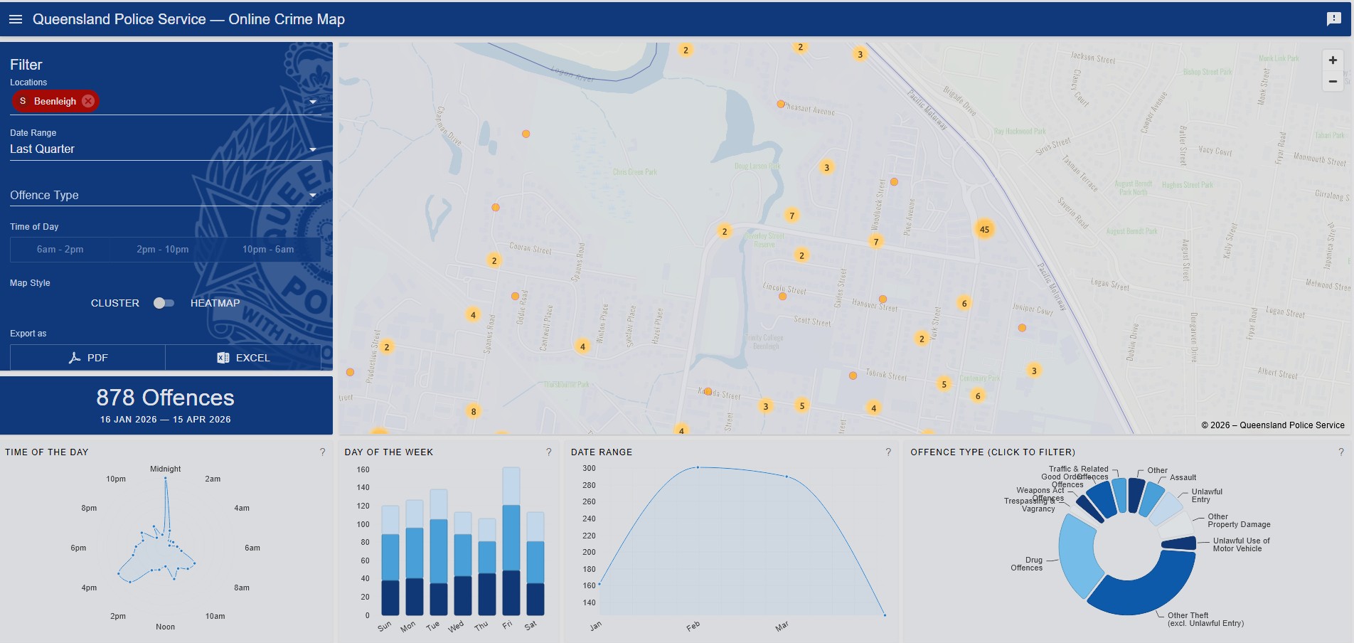Switch map style between cluster and heatmap
1354x643 pixels.
click(164, 303)
